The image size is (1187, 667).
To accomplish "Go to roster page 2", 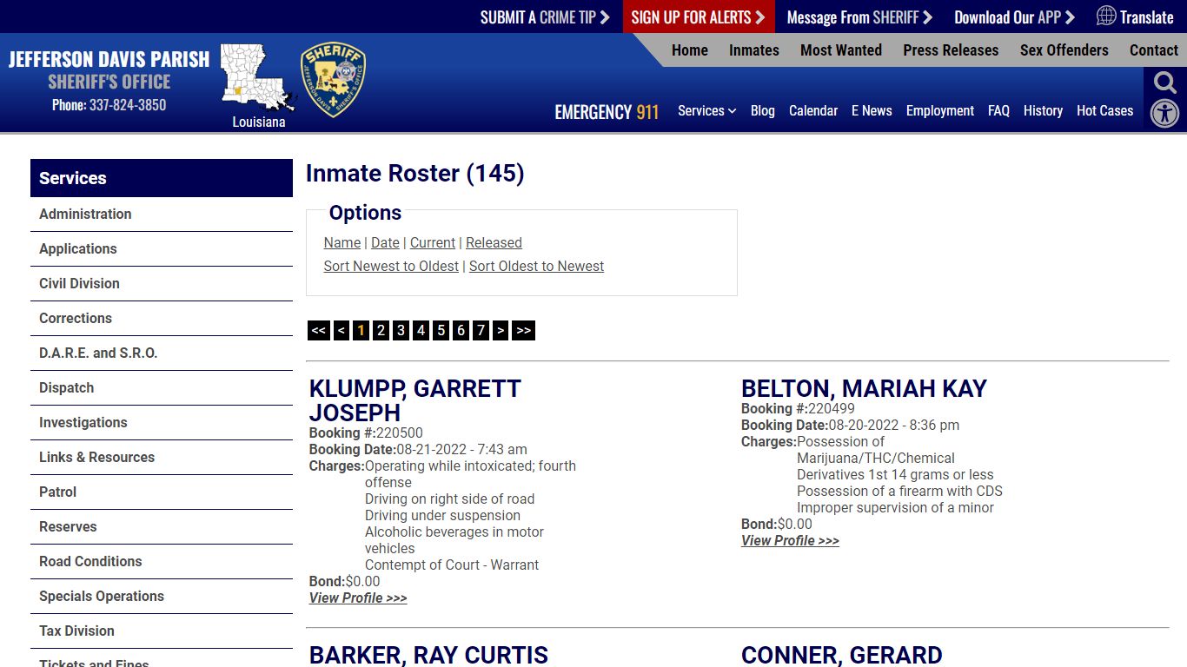I will [x=381, y=330].
